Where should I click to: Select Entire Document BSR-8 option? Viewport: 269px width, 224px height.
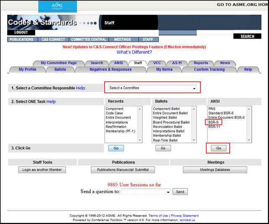click(x=227, y=117)
